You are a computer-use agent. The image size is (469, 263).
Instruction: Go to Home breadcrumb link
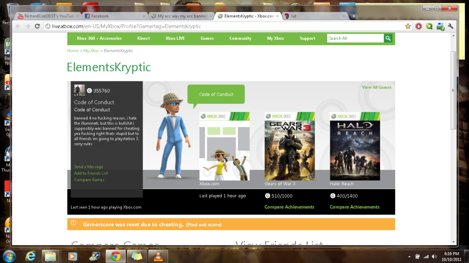pos(73,51)
